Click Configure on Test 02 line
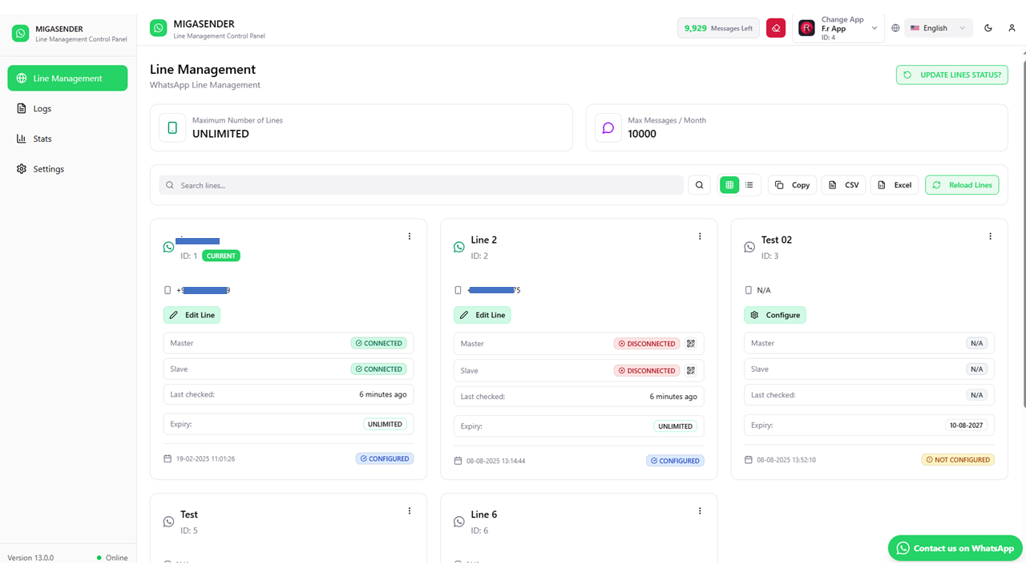1026x577 pixels. point(775,315)
